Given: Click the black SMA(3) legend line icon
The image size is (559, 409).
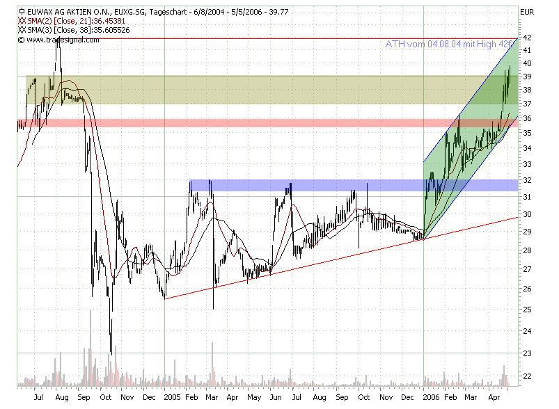Looking at the screenshot, I should pos(22,30).
